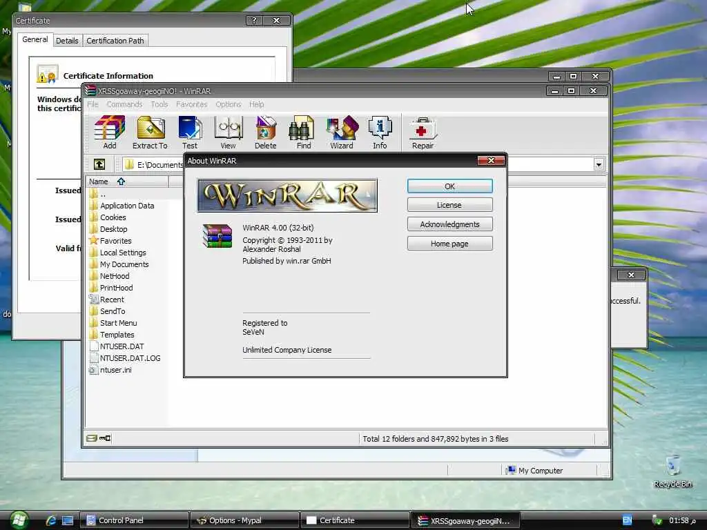Click the up one level folder icon
Screen dimensions: 707x530
[99, 164]
